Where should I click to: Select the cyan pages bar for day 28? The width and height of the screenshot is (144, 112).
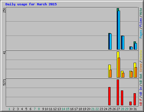[123, 43]
